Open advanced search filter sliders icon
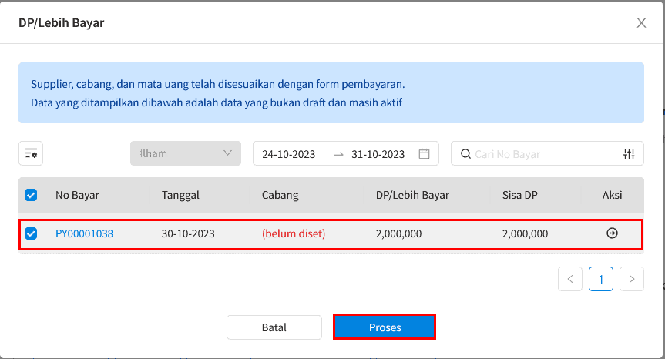 point(629,154)
